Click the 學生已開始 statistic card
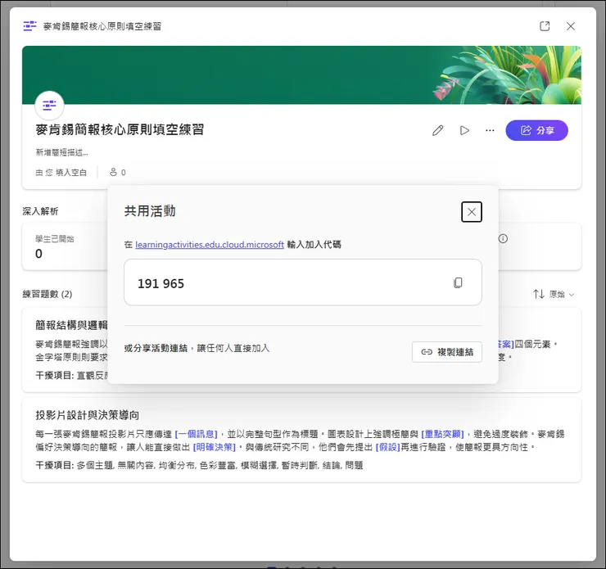This screenshot has height=569, width=606. (x=65, y=246)
